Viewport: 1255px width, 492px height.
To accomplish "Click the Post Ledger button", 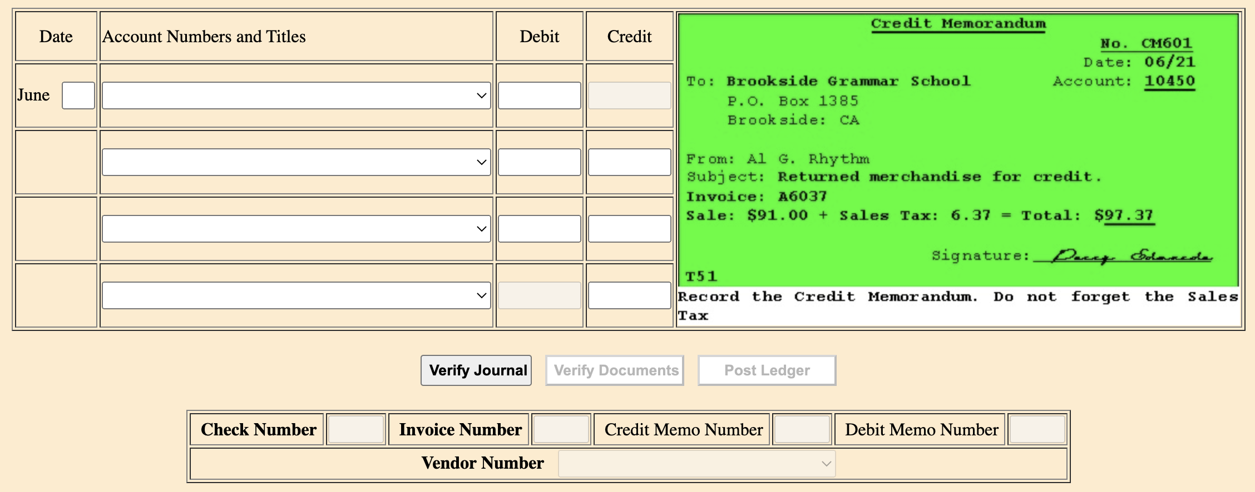I will [x=767, y=370].
